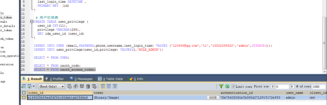Switch to text view mode icon
Screen dimensions: 327x105
[115, 86]
